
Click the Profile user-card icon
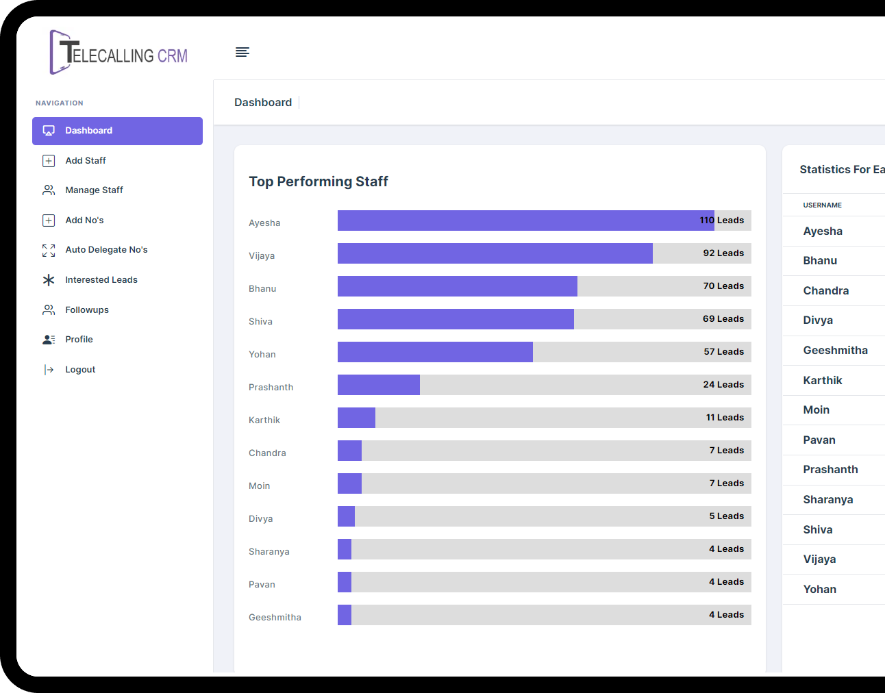pos(49,340)
